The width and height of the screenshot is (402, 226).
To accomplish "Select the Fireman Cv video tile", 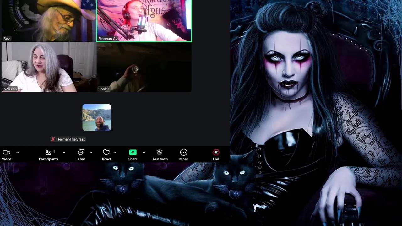I will click(x=144, y=21).
